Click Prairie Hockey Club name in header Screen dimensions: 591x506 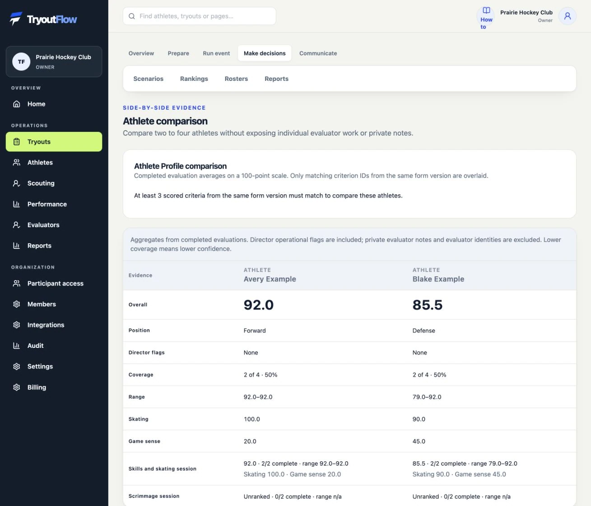[526, 13]
